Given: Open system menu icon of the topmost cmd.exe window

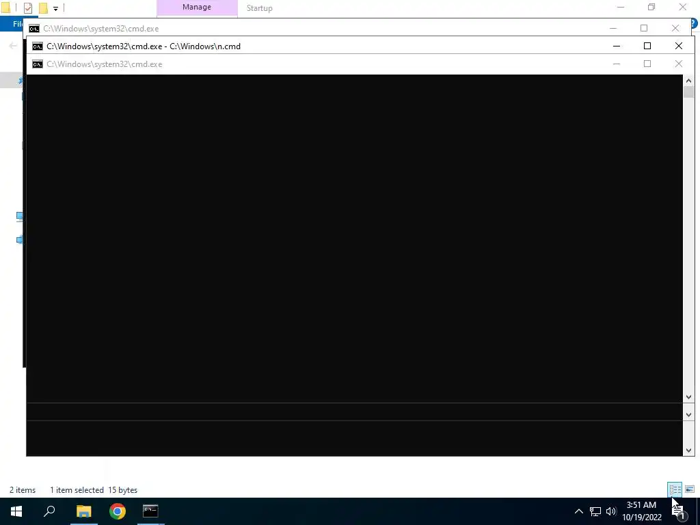Looking at the screenshot, I should pos(34,29).
